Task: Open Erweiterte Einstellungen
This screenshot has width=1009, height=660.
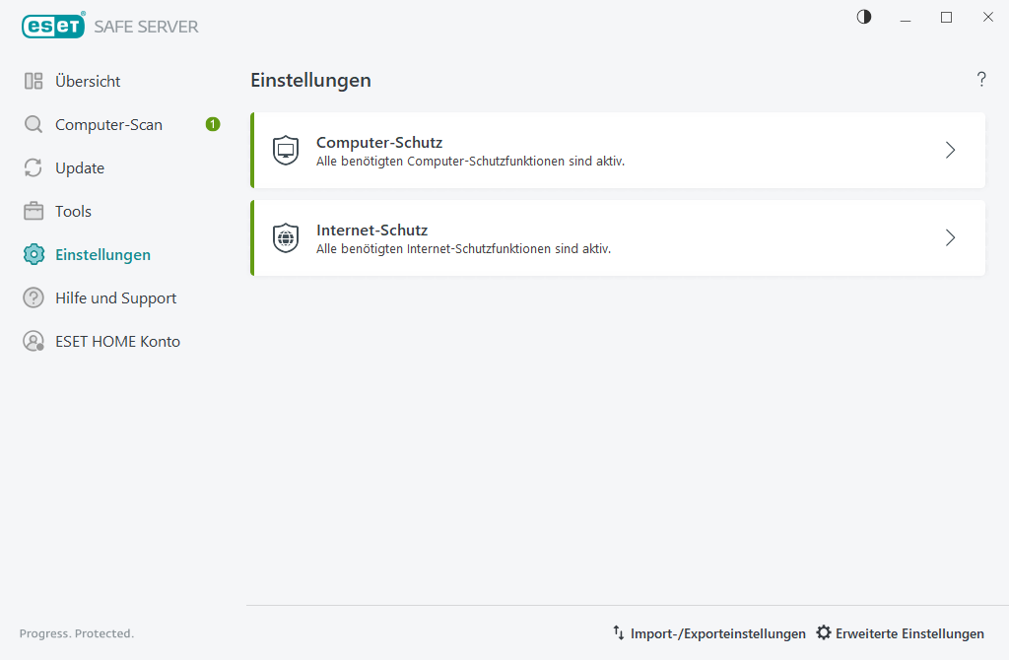Action: pos(908,633)
